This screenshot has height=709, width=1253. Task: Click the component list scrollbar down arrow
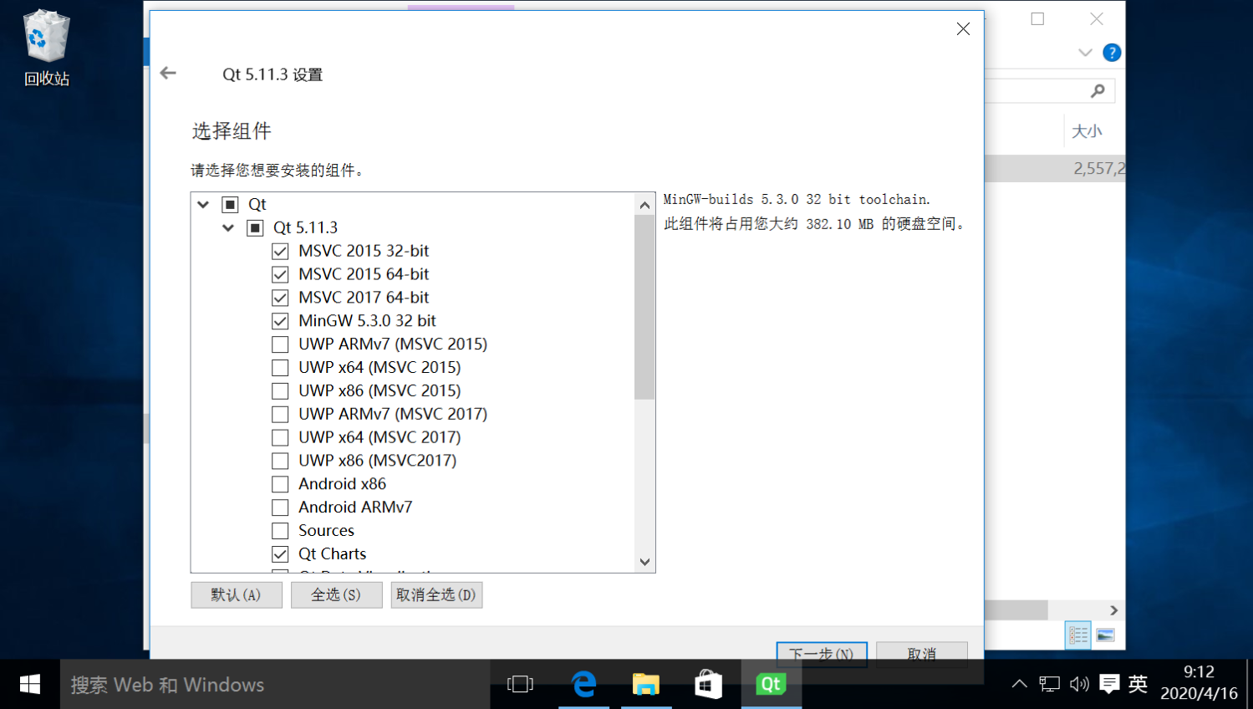pyautogui.click(x=644, y=562)
